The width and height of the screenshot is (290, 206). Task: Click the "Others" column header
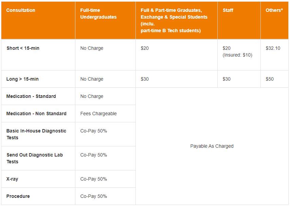click(274, 10)
